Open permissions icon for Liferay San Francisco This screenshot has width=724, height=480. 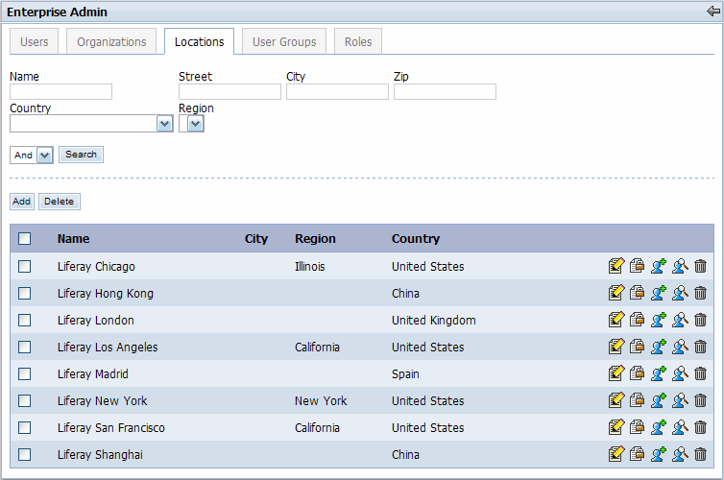638,427
